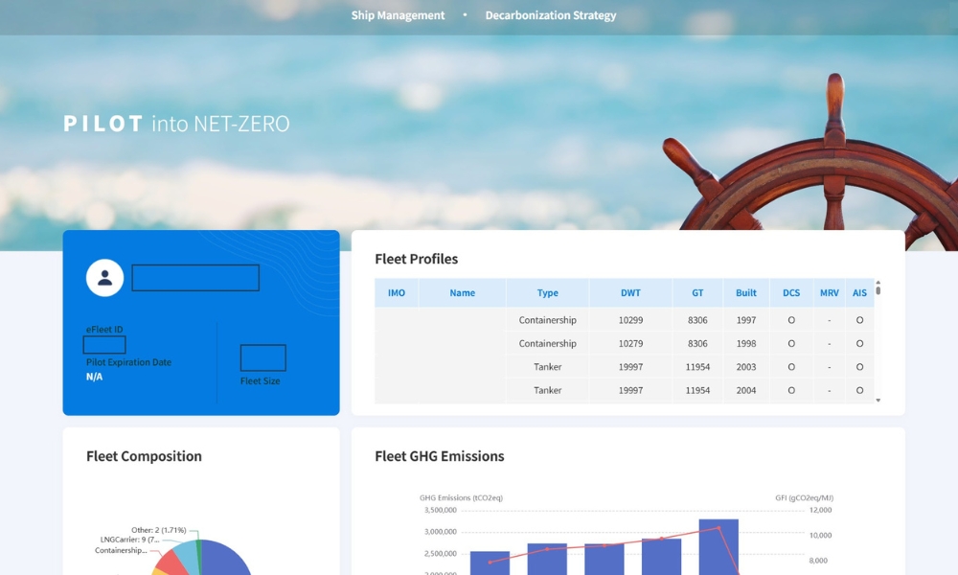Sort fleet table by the IMO column
The width and height of the screenshot is (958, 575).
(x=397, y=293)
